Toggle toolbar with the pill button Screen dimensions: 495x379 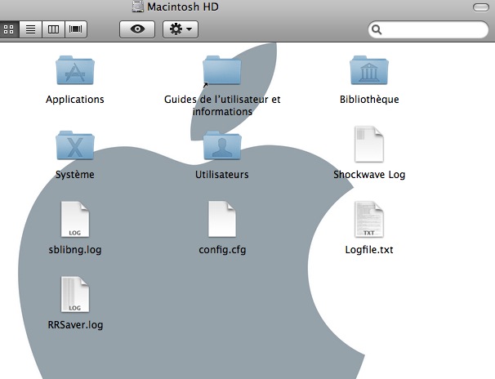(480, 7)
